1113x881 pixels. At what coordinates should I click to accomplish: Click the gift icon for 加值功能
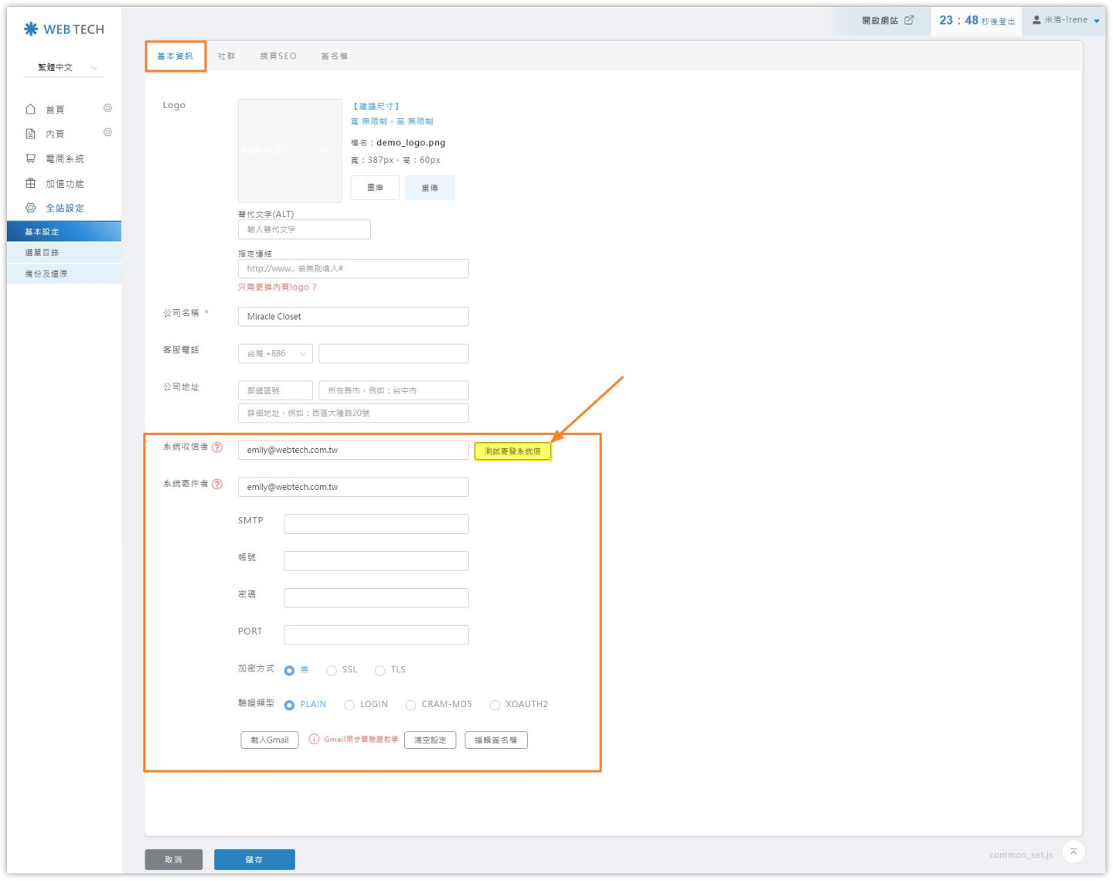pyautogui.click(x=31, y=183)
